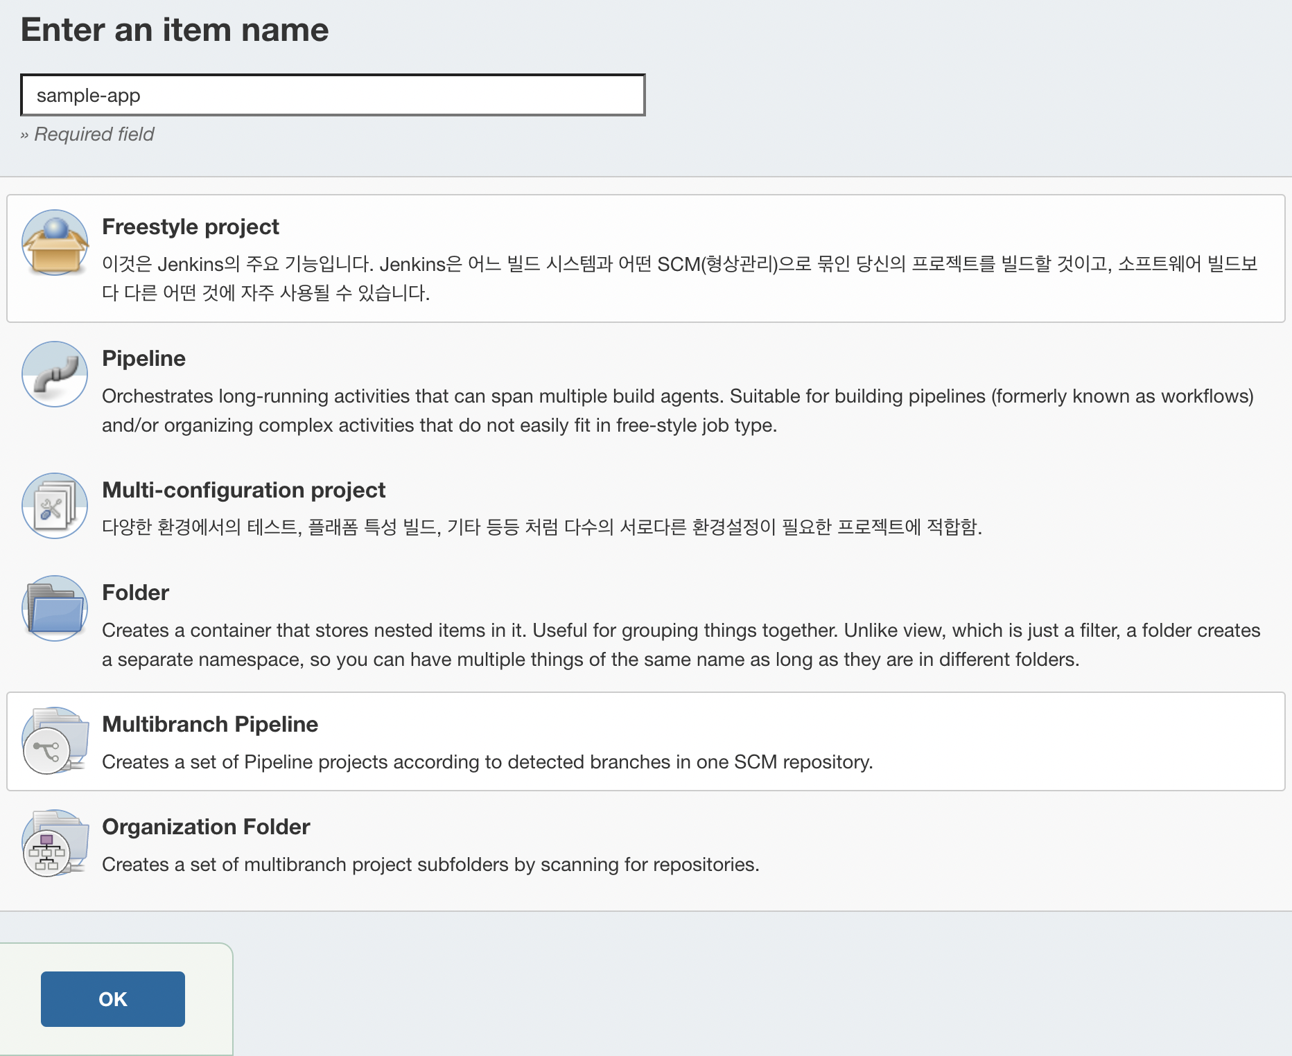
Task: Pick the Organization Folder title
Action: (206, 827)
